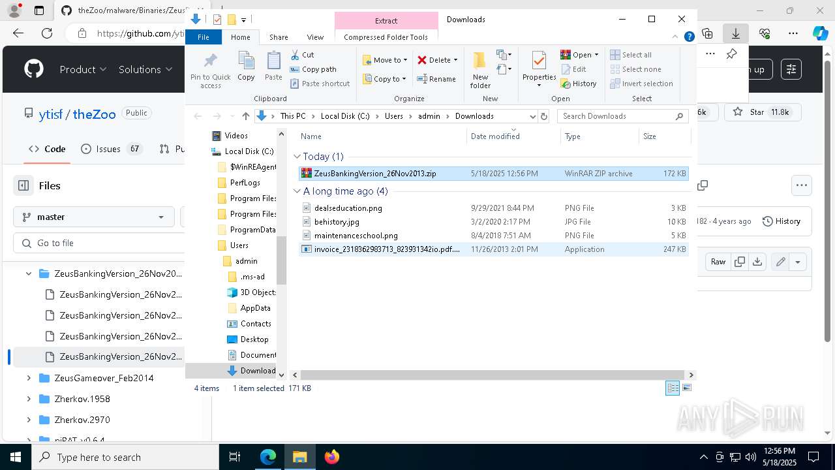
Task: Click Select all in ribbon
Action: [x=631, y=55]
